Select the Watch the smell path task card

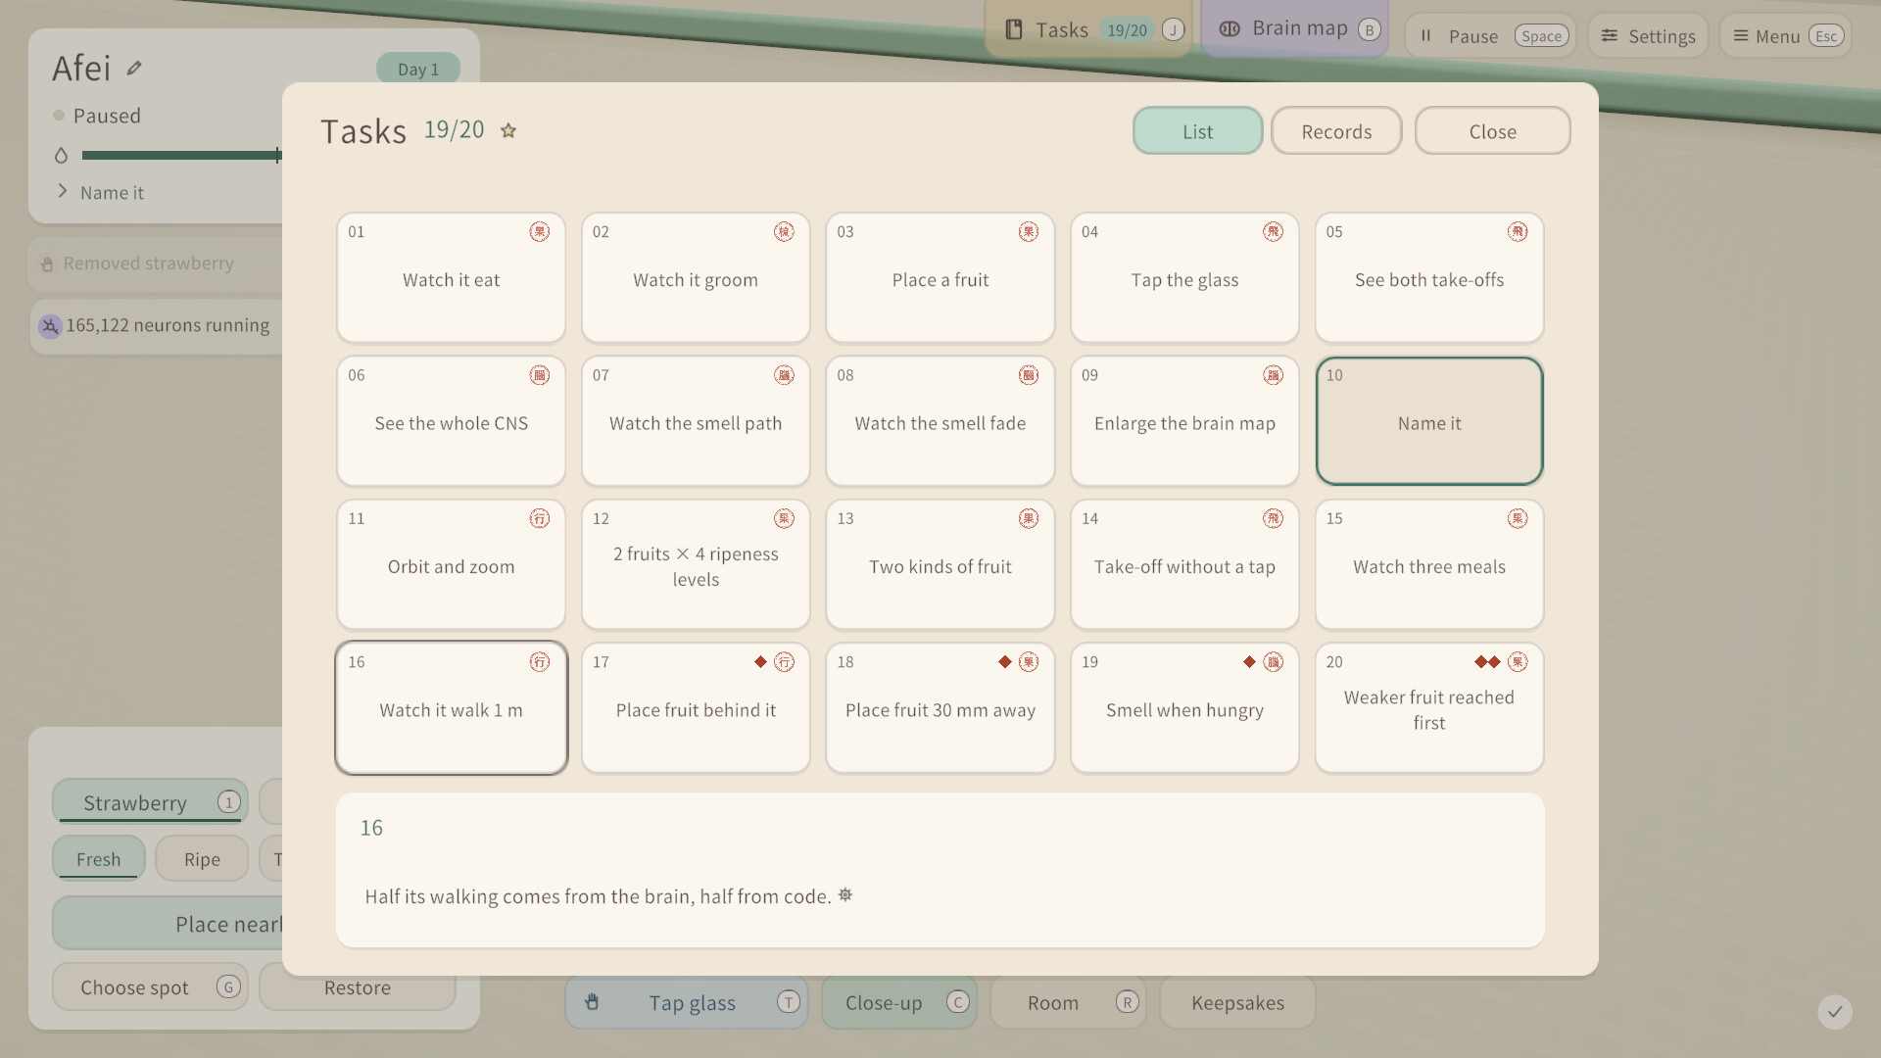(x=696, y=421)
